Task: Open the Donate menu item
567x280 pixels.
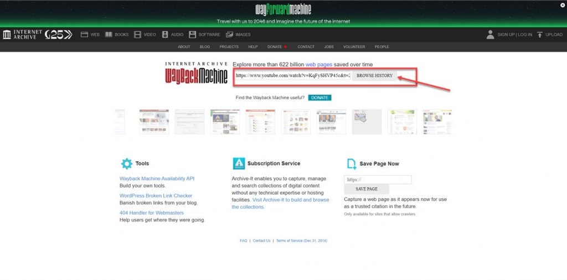Action: click(277, 47)
